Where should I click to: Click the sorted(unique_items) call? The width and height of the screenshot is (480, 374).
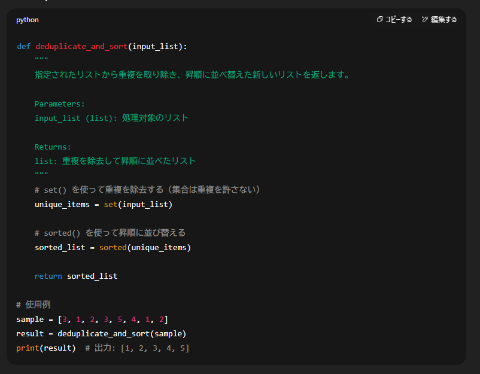tap(145, 247)
